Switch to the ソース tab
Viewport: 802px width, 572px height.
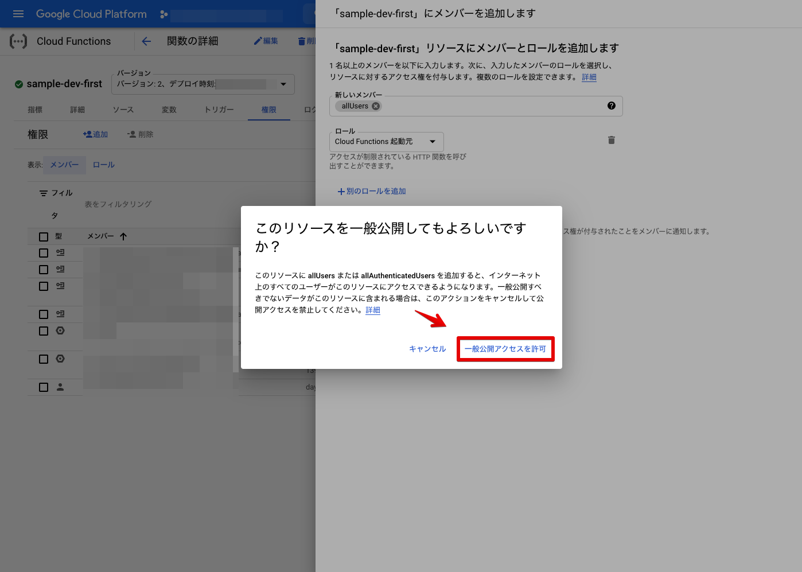coord(123,110)
